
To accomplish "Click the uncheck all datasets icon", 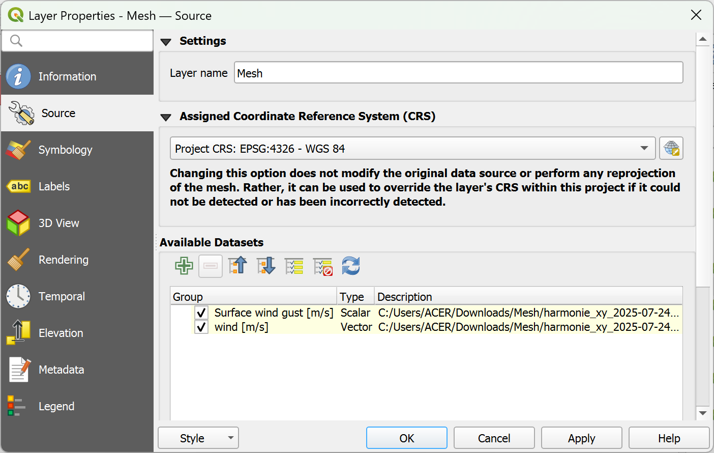I will pos(323,266).
